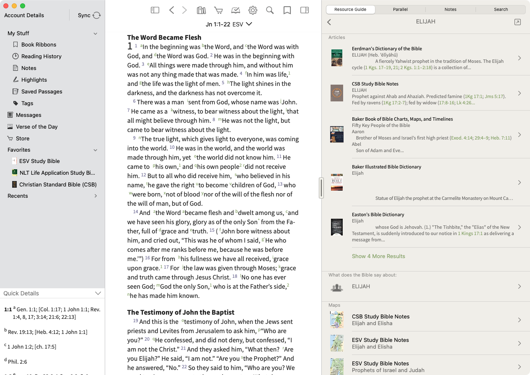Click the search magnifier icon
The height and width of the screenshot is (375, 530).
270,10
